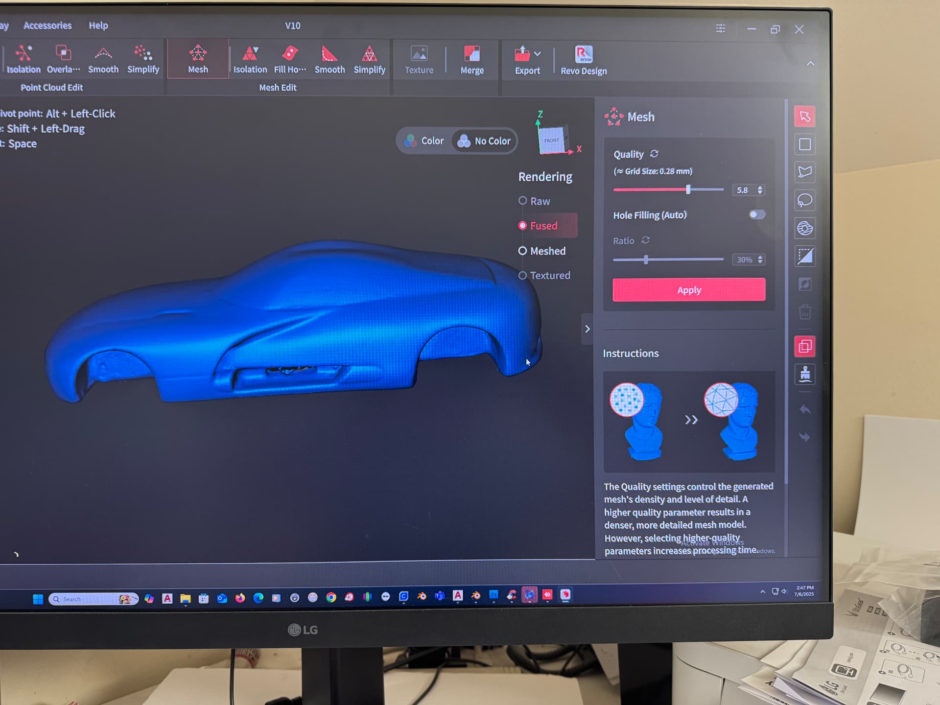Viewport: 940px width, 705px height.
Task: Click the Merge tool
Action: [x=472, y=60]
